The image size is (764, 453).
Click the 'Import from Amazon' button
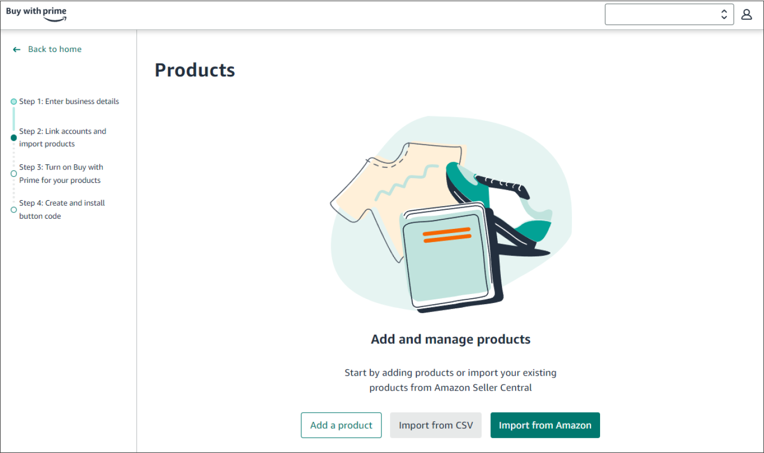tap(545, 425)
